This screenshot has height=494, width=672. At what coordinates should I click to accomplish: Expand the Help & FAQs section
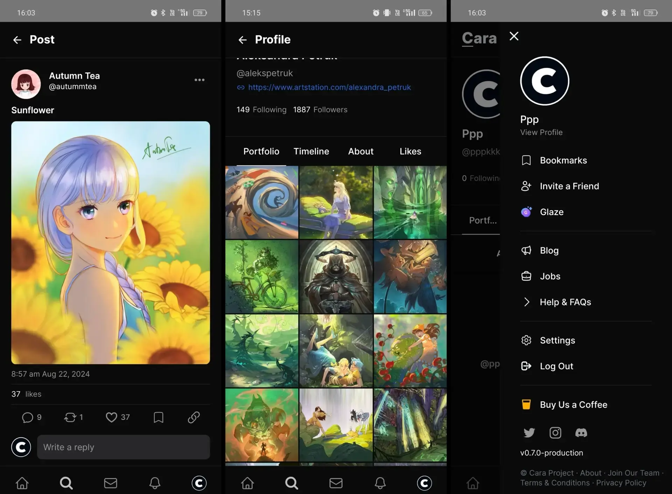click(x=565, y=302)
